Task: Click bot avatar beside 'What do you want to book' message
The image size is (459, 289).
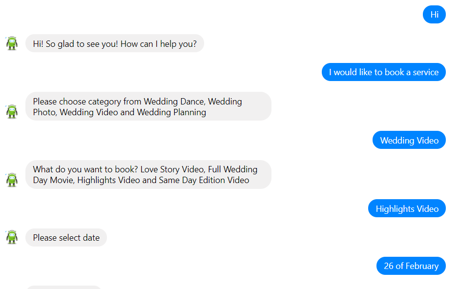Action: click(x=12, y=180)
